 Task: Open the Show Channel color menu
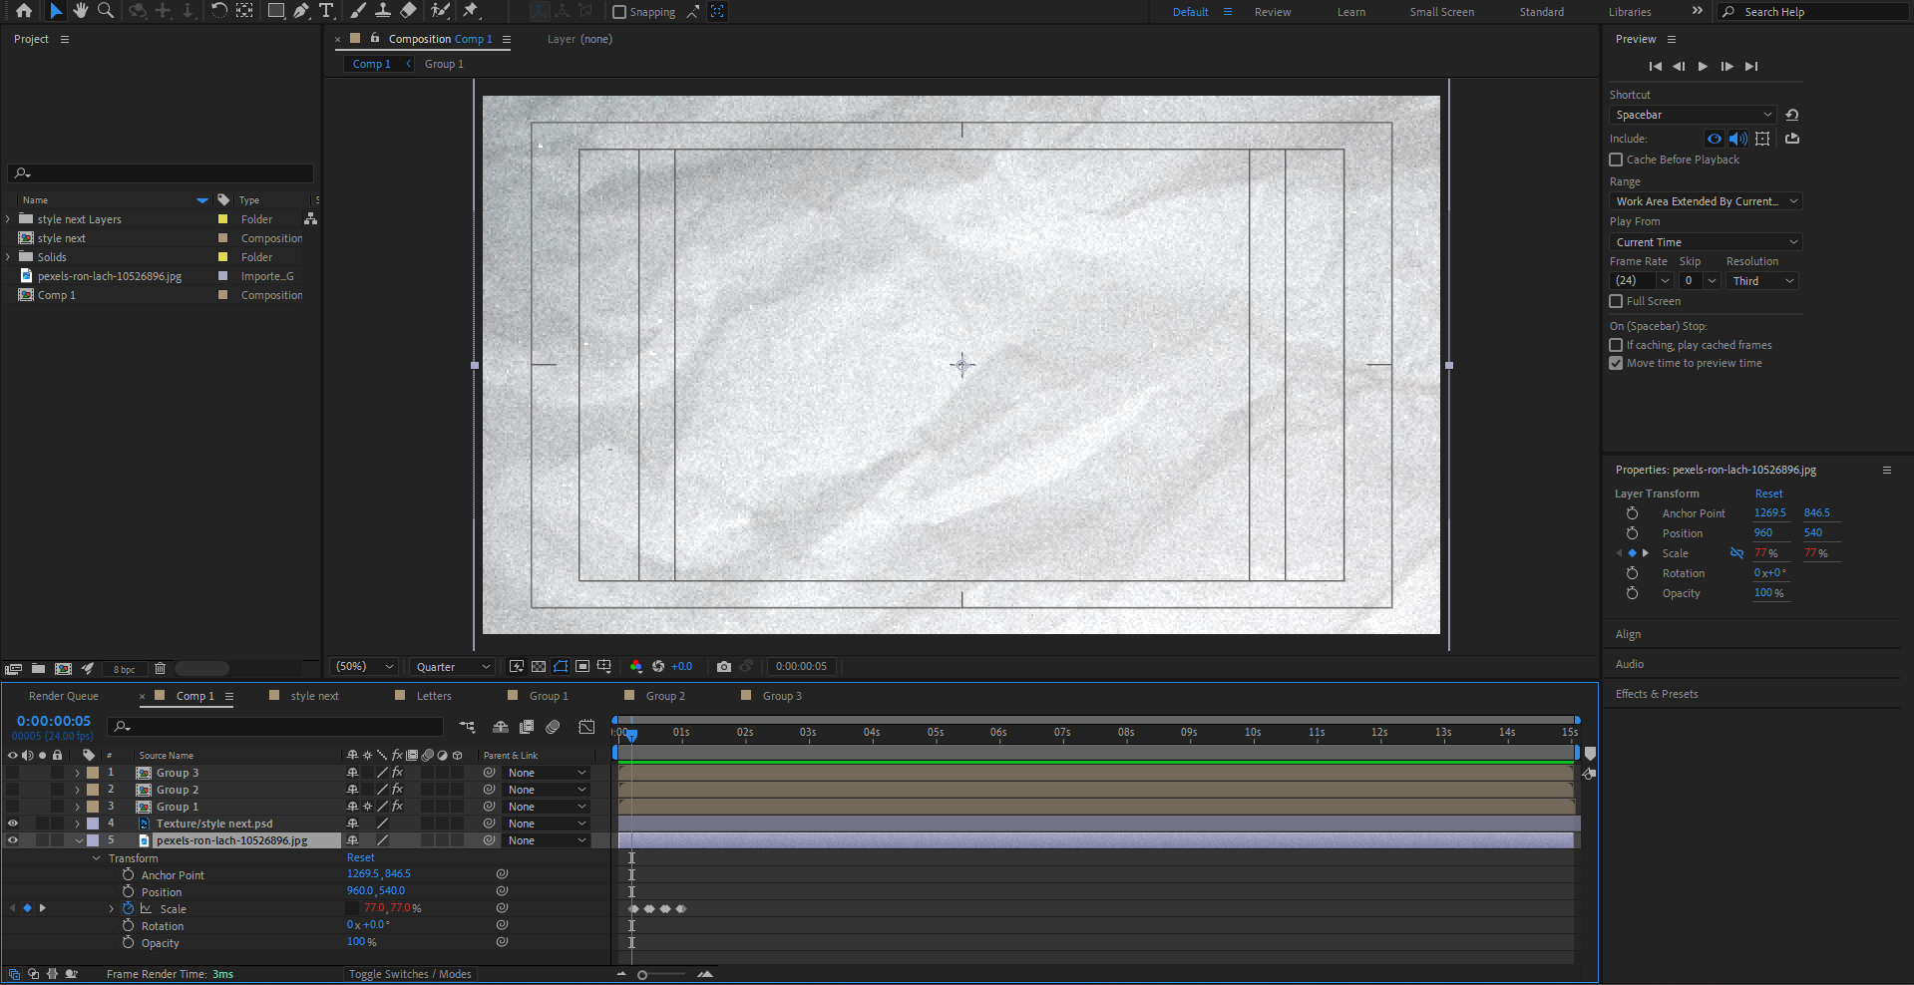(635, 666)
